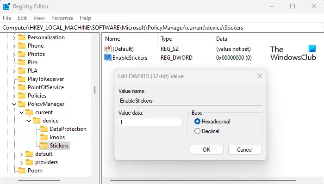
Task: Collapse the PolicyManager tree node
Action: [14, 104]
